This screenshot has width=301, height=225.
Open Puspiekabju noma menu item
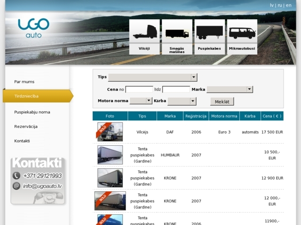(x=32, y=112)
